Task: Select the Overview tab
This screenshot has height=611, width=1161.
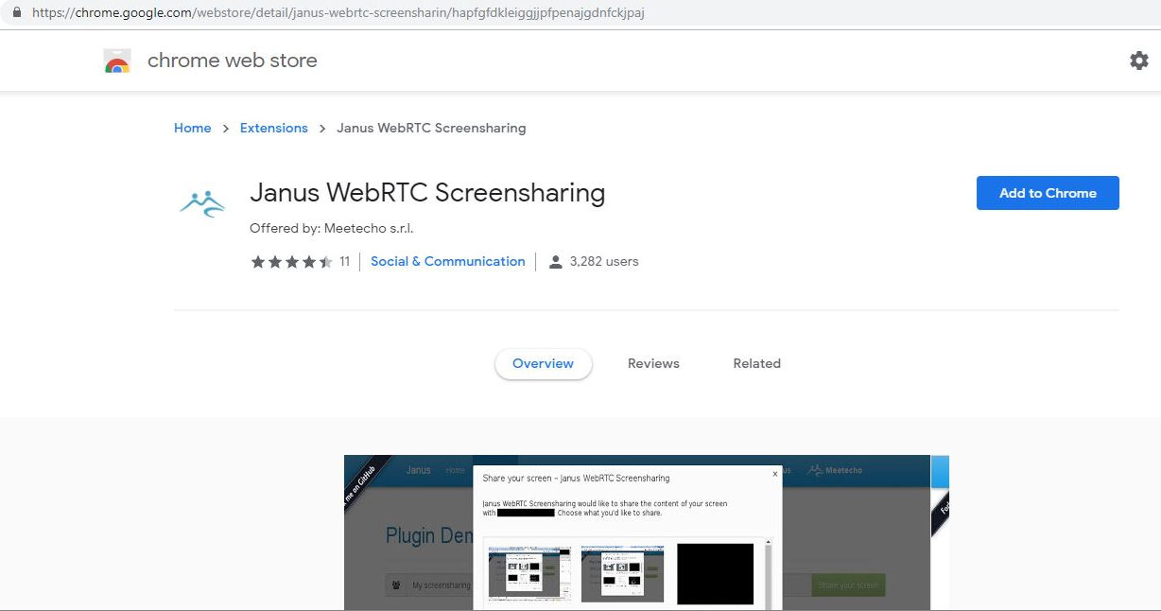Action: [543, 363]
